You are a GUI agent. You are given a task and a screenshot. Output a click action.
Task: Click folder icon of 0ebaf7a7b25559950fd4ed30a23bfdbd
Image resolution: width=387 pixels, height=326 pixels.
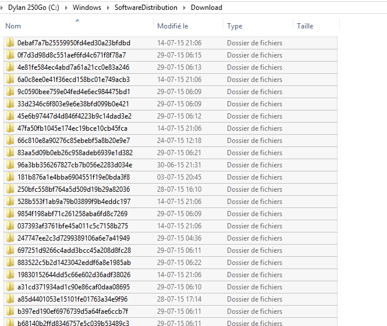pos(10,43)
